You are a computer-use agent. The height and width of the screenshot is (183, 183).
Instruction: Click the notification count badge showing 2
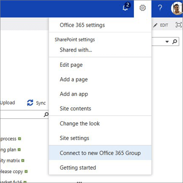(128, 5)
